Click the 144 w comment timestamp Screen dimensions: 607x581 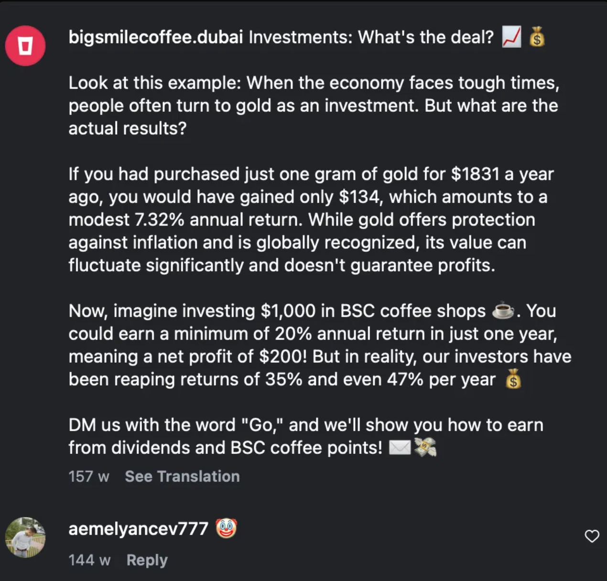tap(89, 560)
